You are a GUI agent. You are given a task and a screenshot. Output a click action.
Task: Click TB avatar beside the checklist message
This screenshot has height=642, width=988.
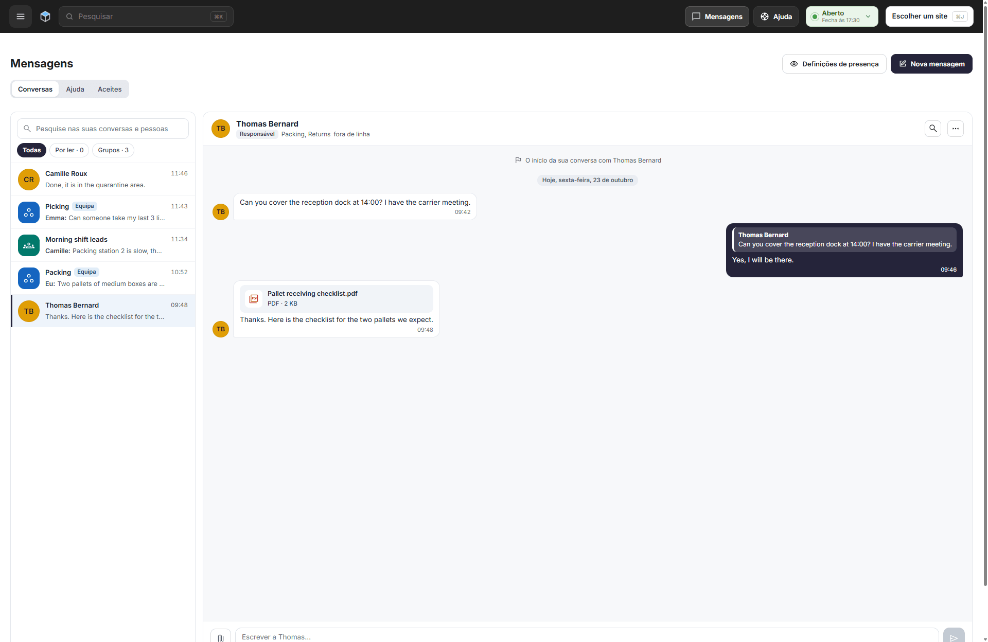221,329
